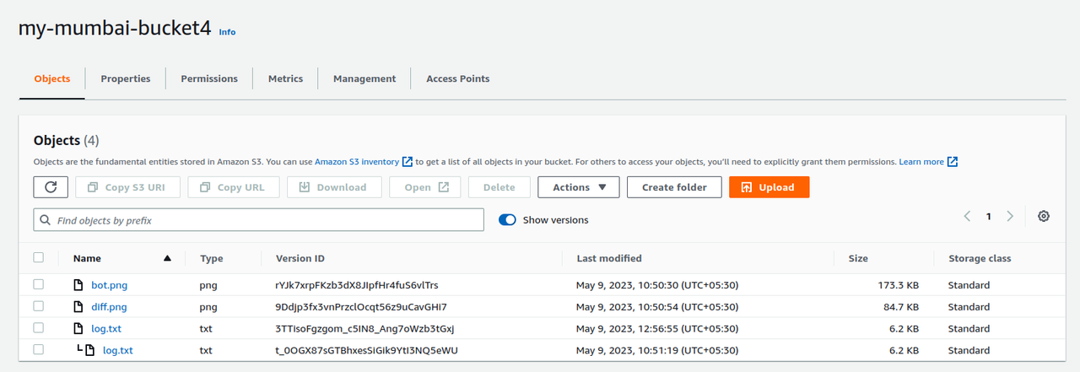Click the refresh objects icon button
The height and width of the screenshot is (372, 1080).
[51, 187]
